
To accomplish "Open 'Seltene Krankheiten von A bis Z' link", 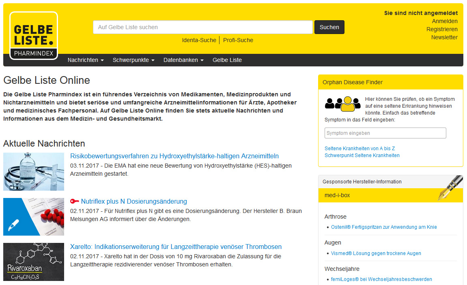I will point(360,148).
